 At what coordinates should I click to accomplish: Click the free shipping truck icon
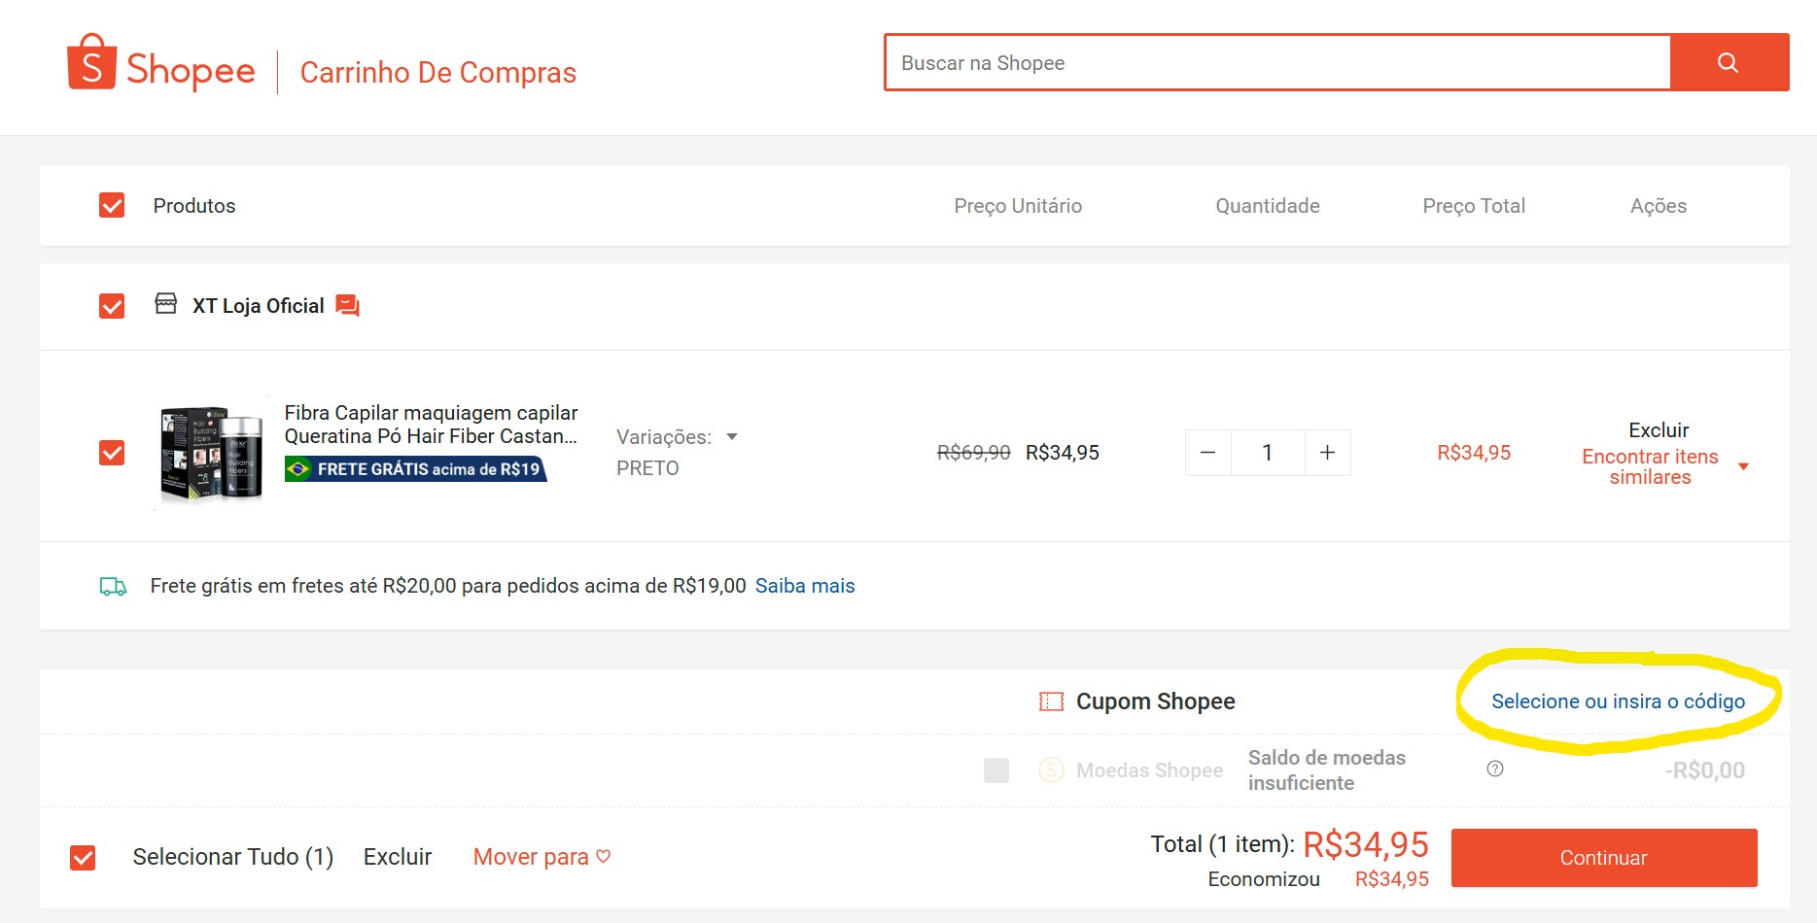click(114, 587)
